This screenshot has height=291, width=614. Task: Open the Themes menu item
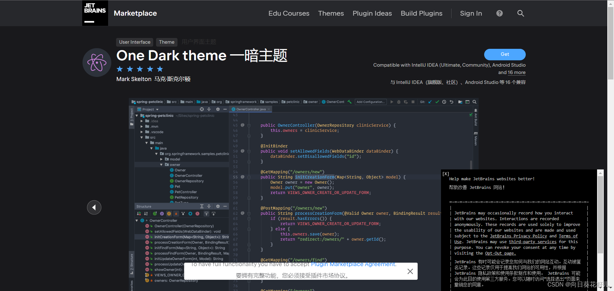click(331, 13)
